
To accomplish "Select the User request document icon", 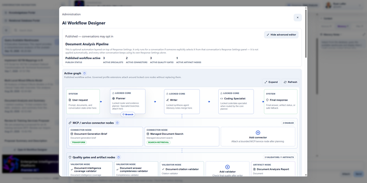I will coord(70,100).
